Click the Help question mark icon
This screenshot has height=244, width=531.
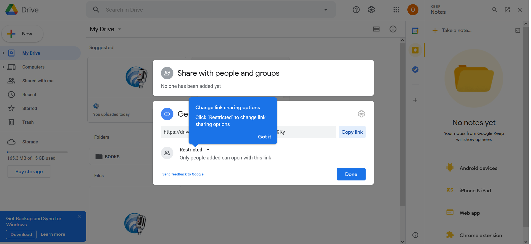[x=356, y=10]
